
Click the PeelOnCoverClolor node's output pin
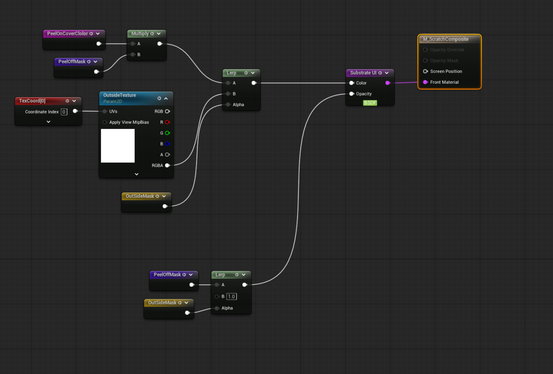click(99, 44)
